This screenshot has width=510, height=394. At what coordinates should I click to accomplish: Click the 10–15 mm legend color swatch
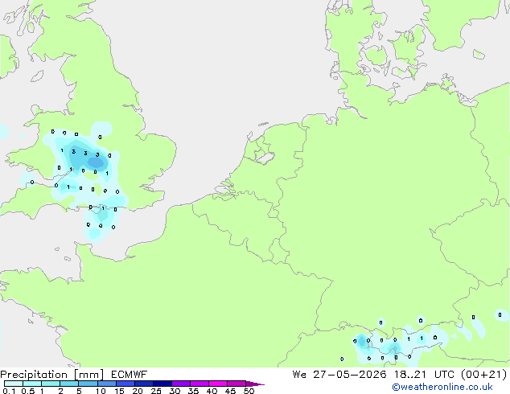click(107, 384)
